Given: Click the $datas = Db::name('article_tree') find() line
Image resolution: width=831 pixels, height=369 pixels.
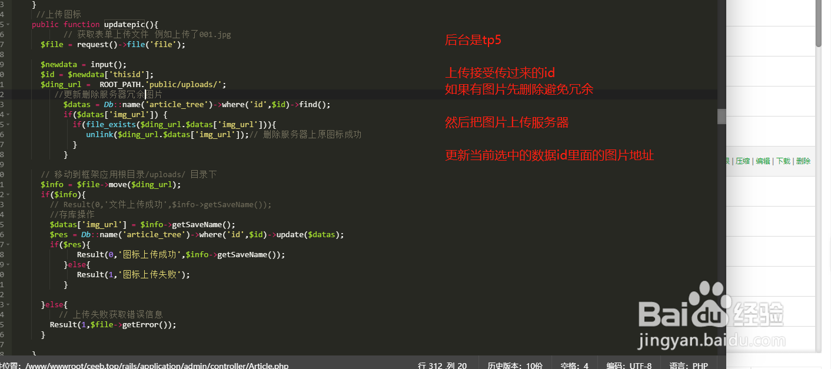Looking at the screenshot, I should coord(197,104).
